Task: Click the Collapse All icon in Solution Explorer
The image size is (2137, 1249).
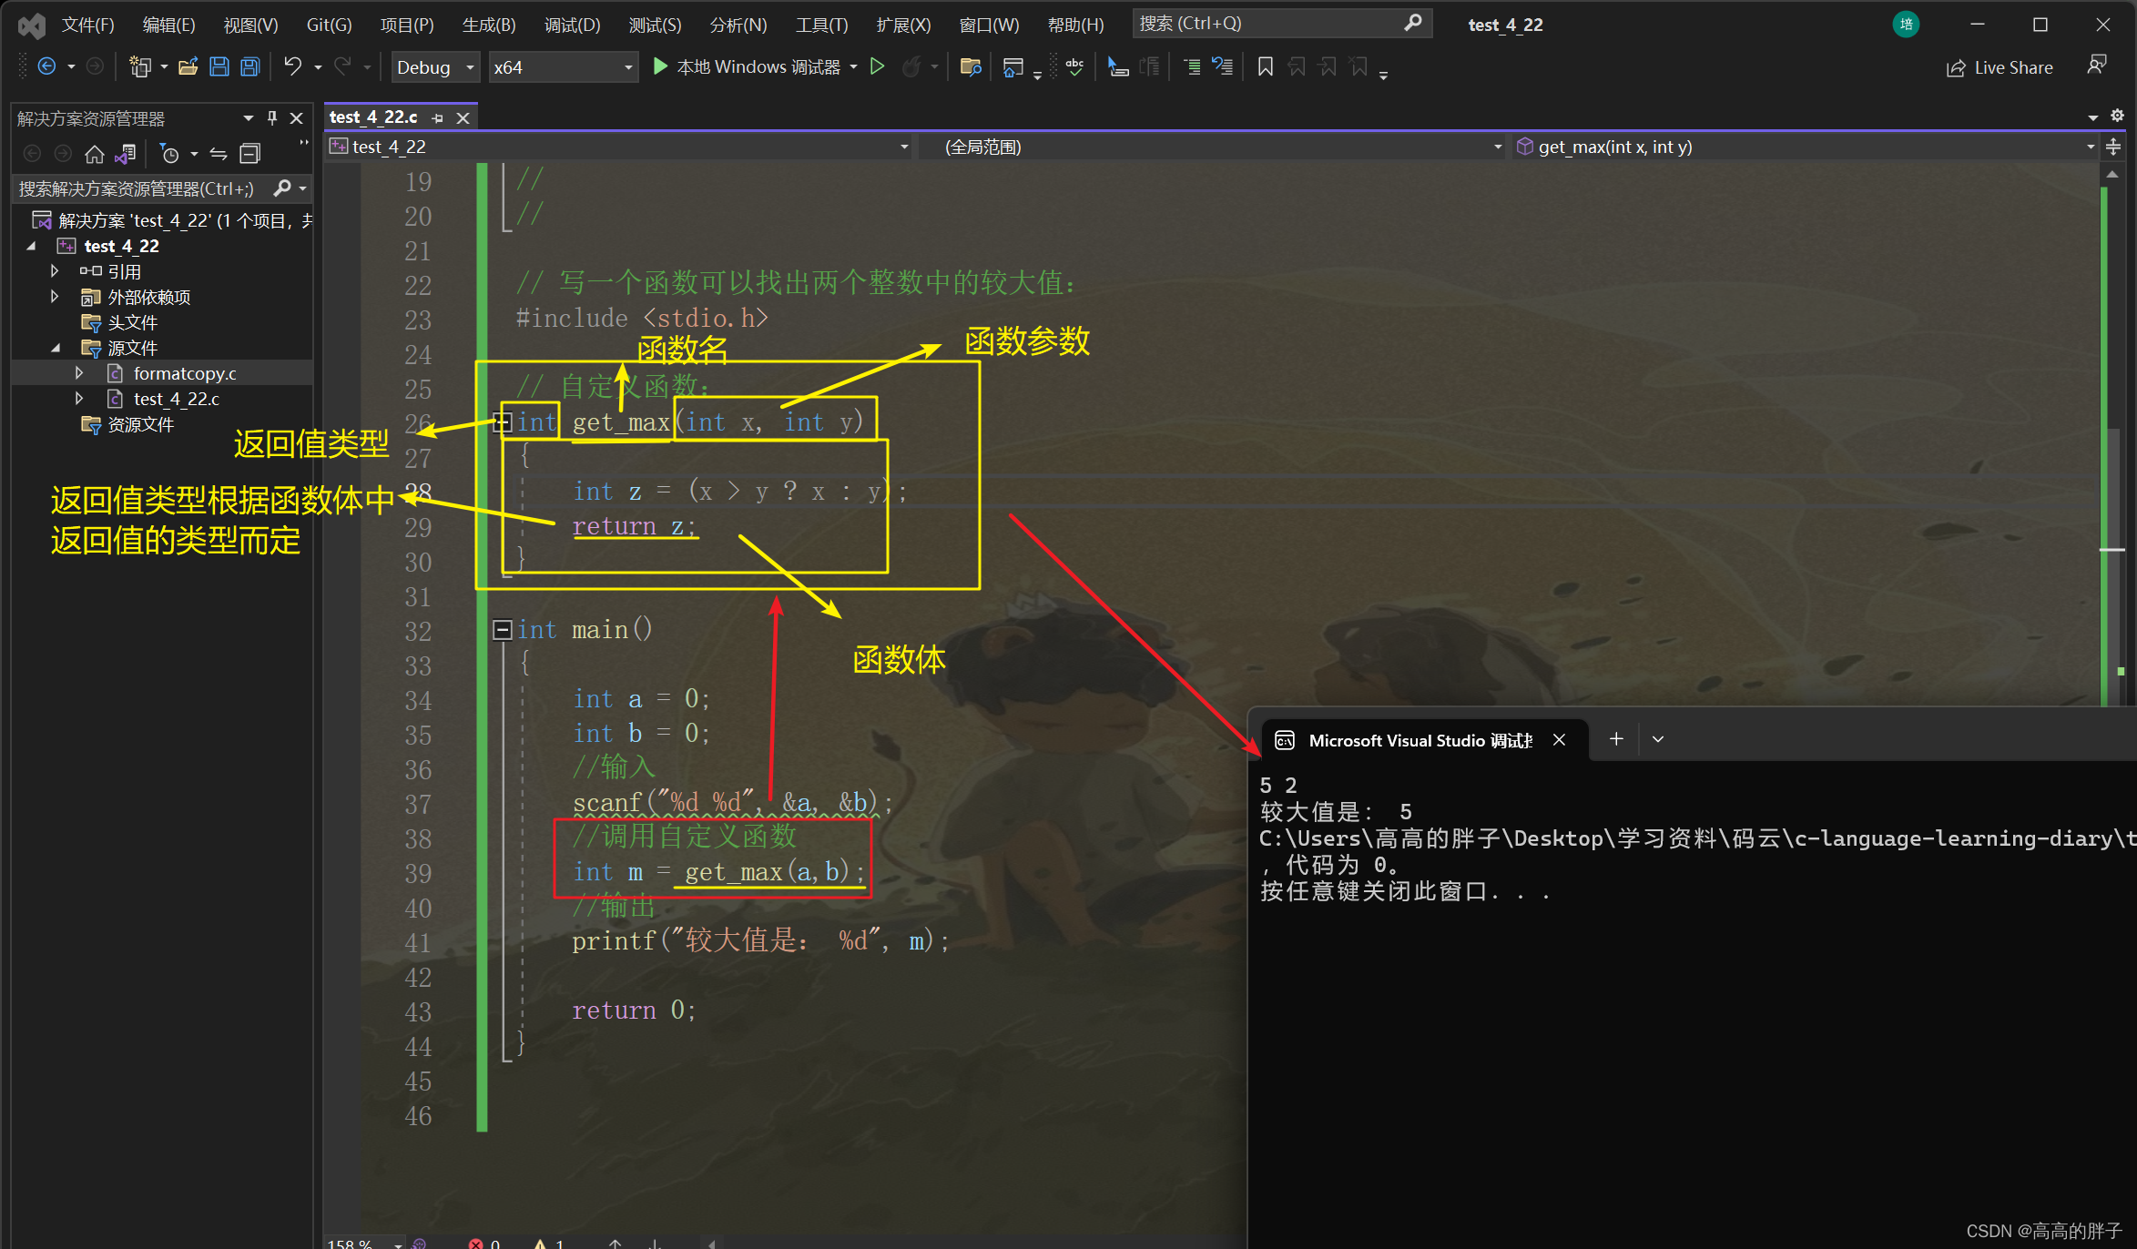Action: pos(249,154)
